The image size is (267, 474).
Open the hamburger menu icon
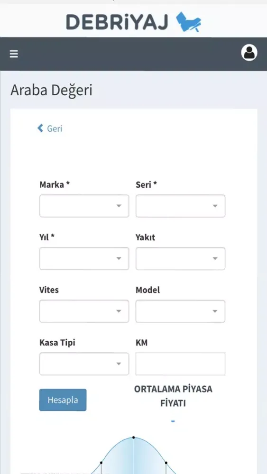(14, 54)
